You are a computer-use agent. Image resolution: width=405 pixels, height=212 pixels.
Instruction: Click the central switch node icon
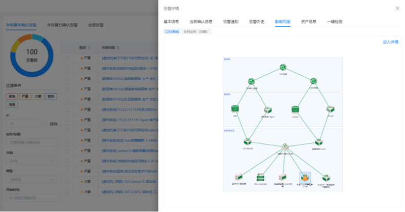tap(285, 147)
